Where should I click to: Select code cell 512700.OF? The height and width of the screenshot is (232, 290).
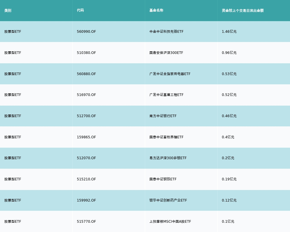[x=86, y=116]
